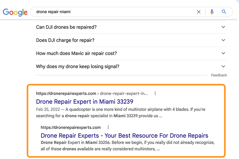239x159 pixels.
Task: Click the second https://dronerepairexperts.com URL
Action: point(71,127)
